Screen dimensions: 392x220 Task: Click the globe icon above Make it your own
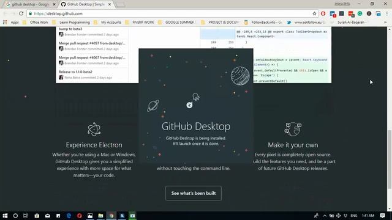coord(293,129)
